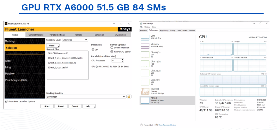Screen dimensions: 277x130
Task: Select the Memory usage graph thumbnail
Action: (145, 46)
